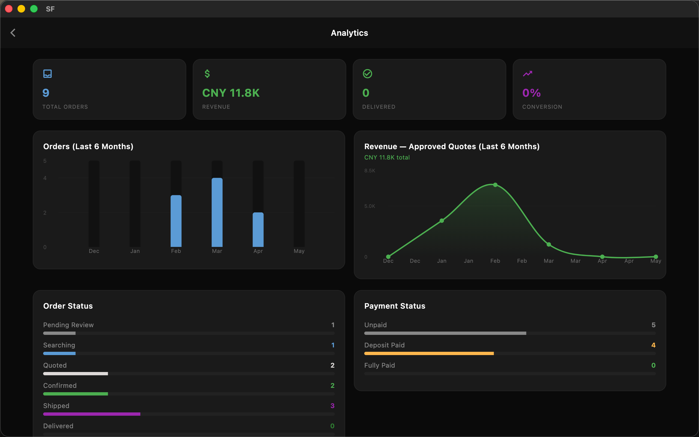
Task: Click the Confirmed green progress bar
Action: (x=189, y=394)
